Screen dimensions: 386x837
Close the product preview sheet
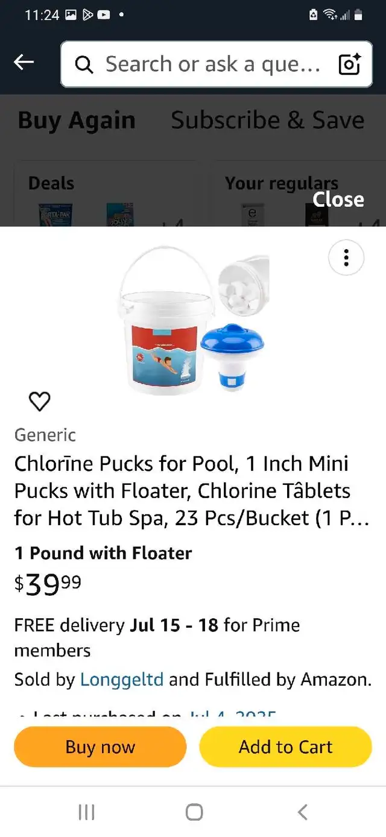[x=338, y=200]
